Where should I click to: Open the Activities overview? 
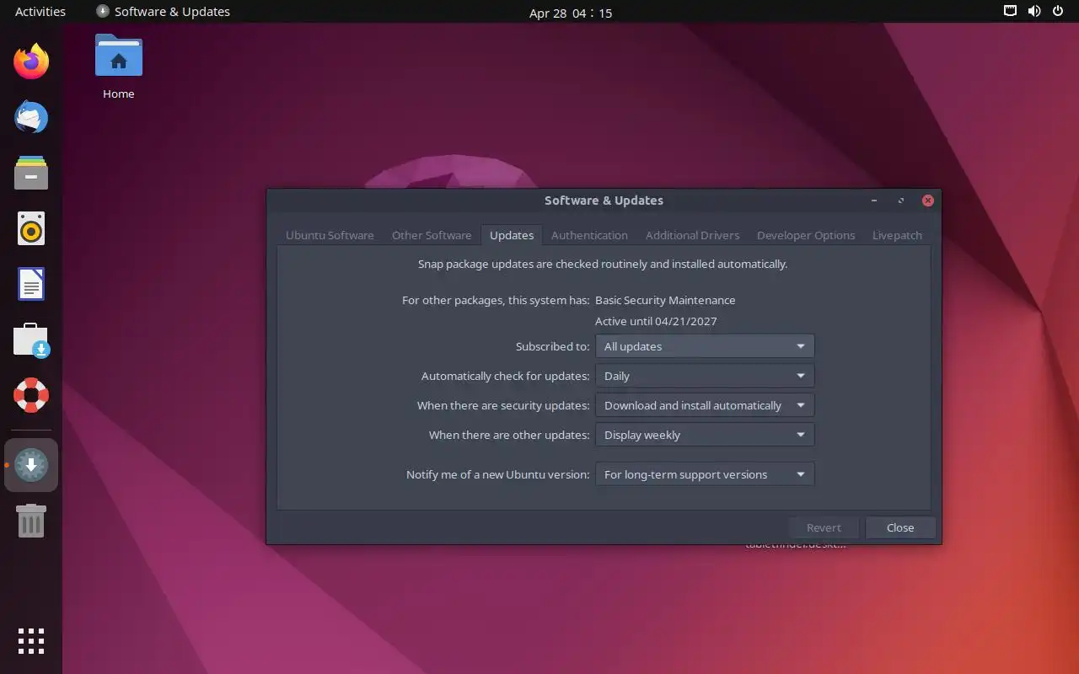[x=40, y=11]
